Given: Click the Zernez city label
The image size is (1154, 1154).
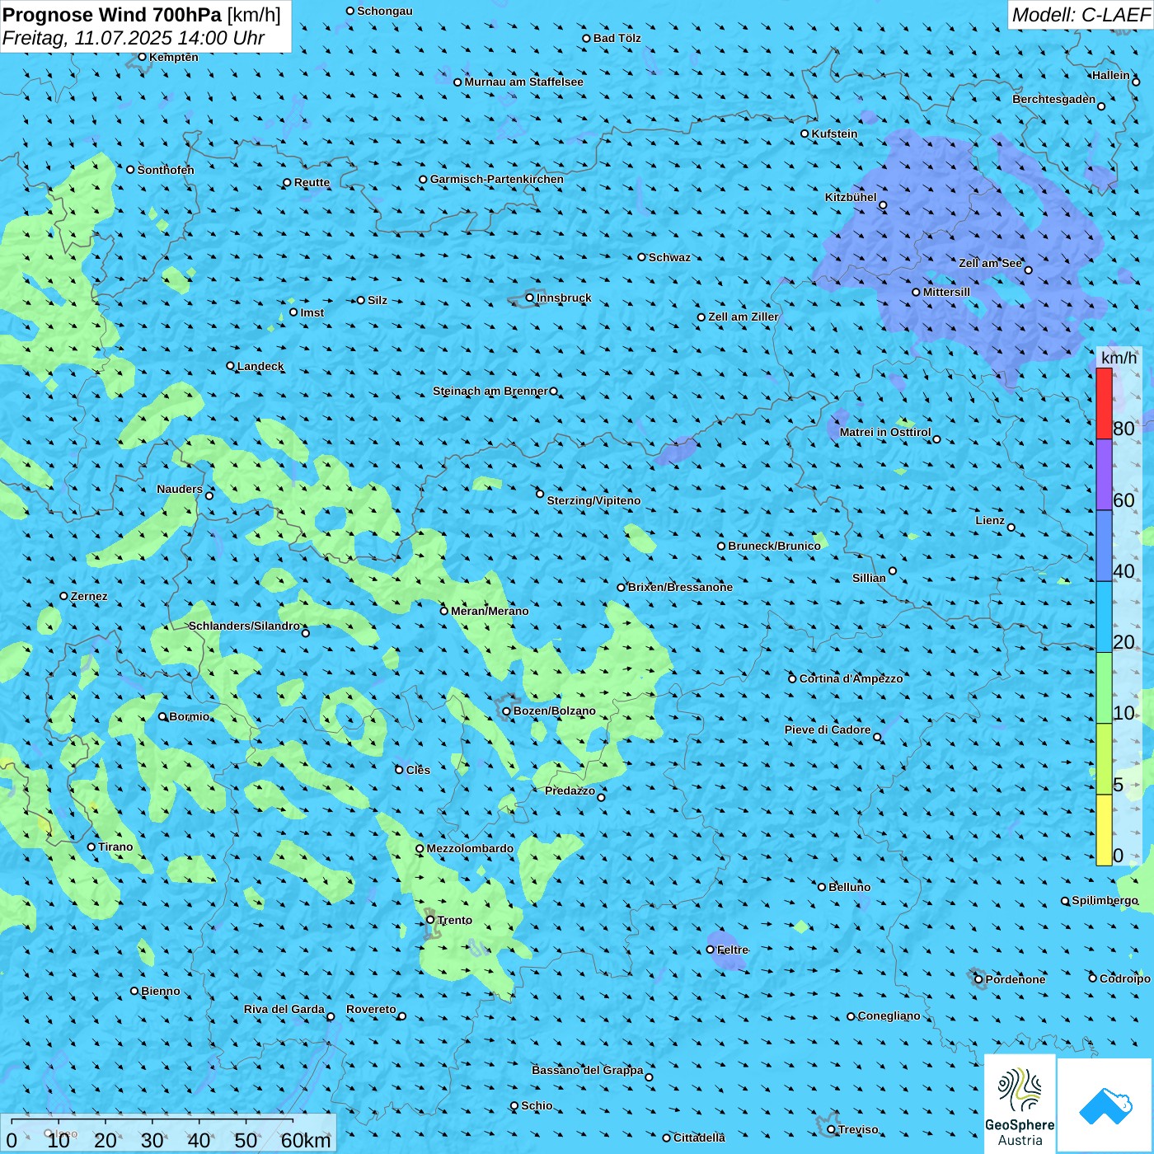Looking at the screenshot, I should (89, 596).
